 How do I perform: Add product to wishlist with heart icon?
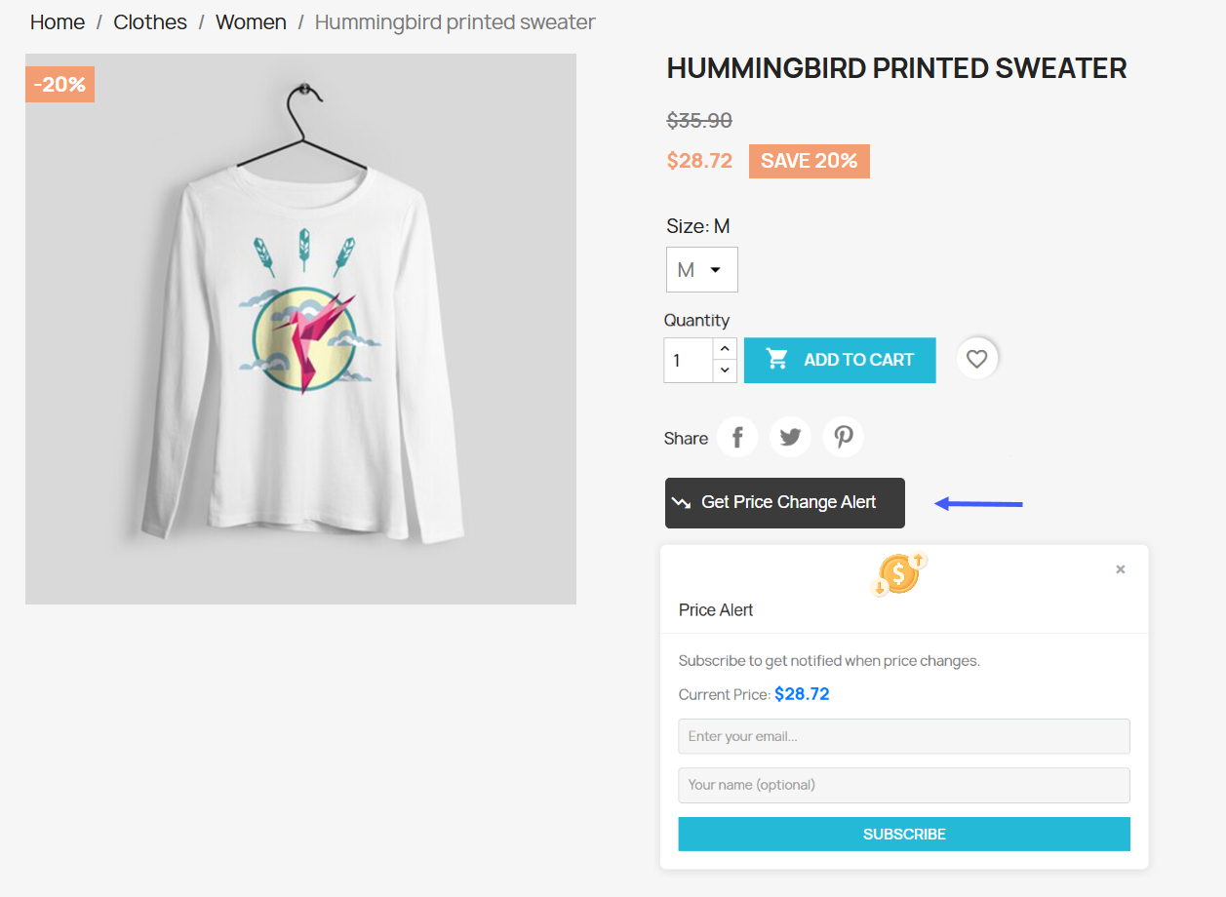click(976, 360)
